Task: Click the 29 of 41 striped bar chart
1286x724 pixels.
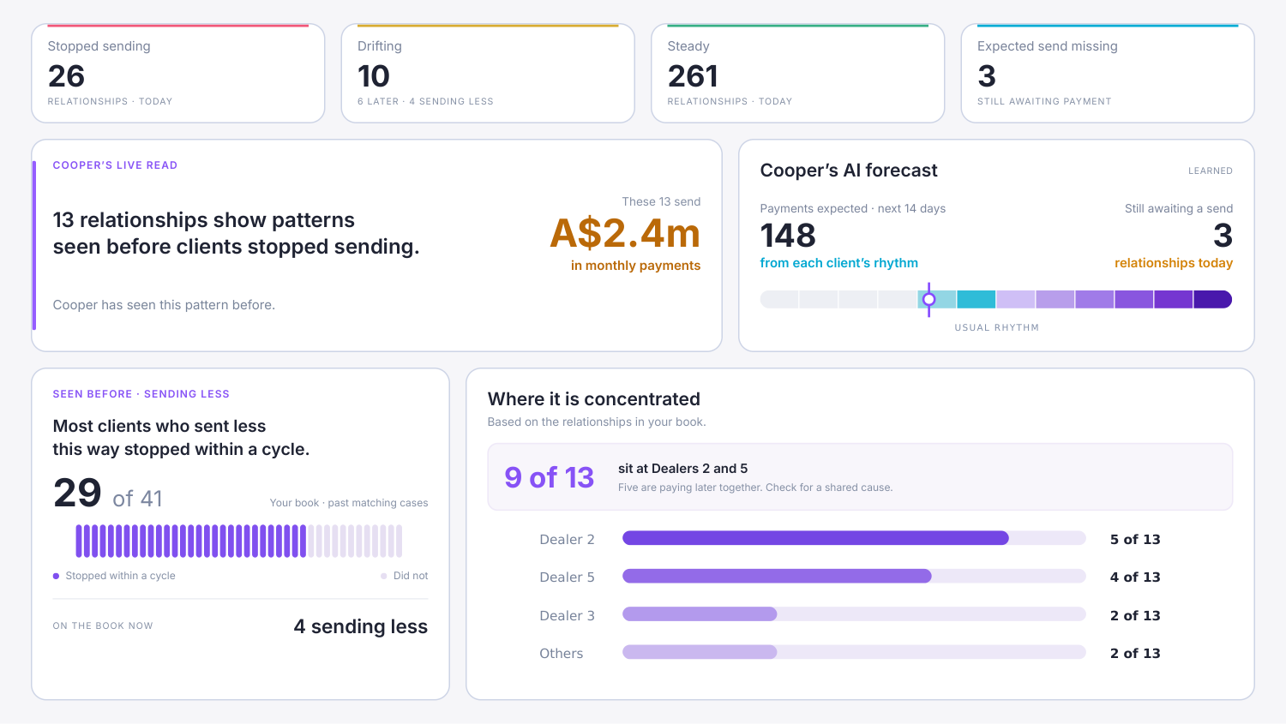Action: 239,541
